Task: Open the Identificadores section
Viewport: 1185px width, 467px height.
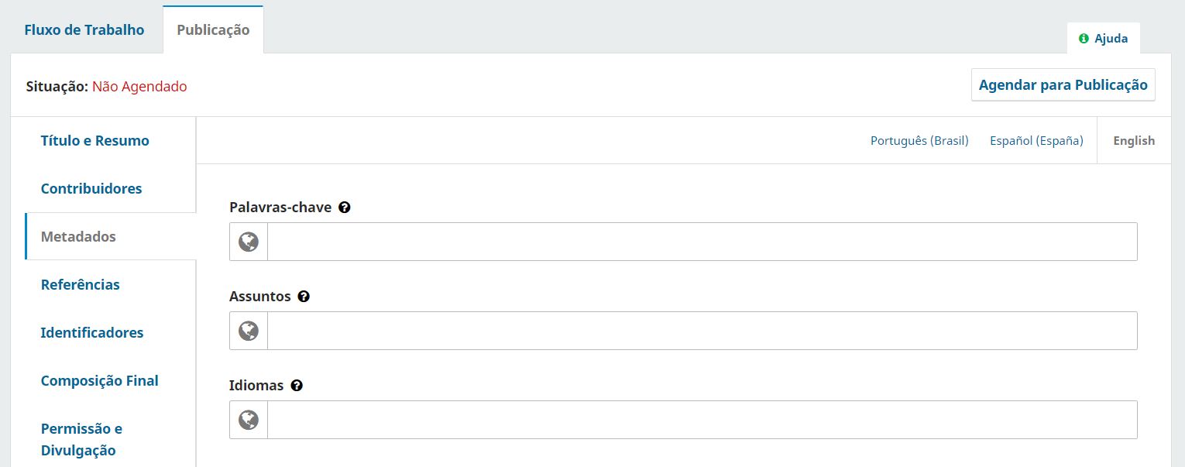Action: tap(92, 333)
